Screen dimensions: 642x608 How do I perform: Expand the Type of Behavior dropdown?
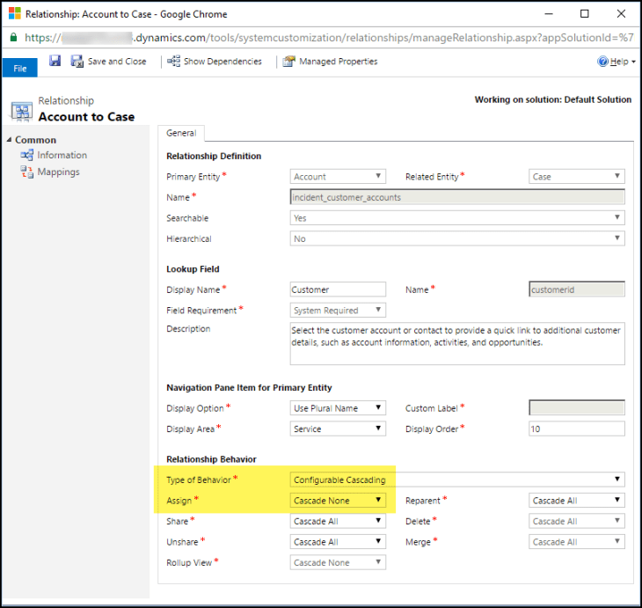click(x=456, y=480)
